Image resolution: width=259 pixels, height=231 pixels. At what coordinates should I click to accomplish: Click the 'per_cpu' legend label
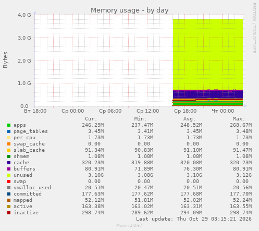click(24, 138)
